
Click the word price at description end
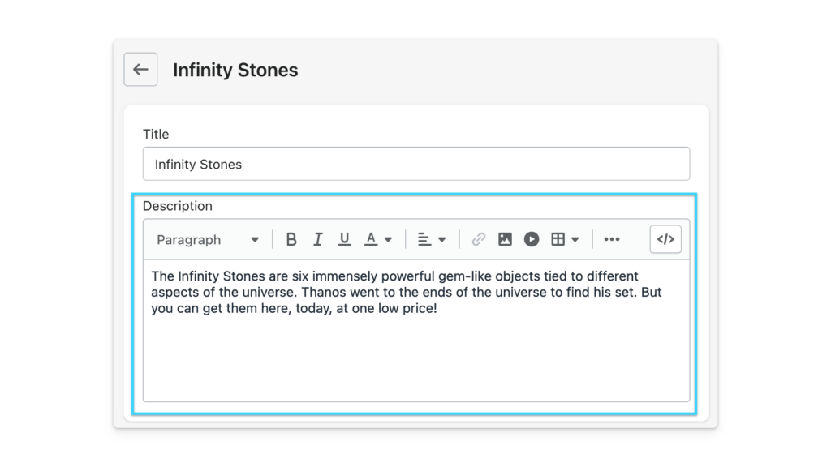(419, 309)
